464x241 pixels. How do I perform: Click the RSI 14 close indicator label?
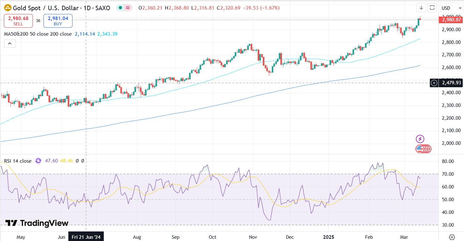[x=18, y=161]
